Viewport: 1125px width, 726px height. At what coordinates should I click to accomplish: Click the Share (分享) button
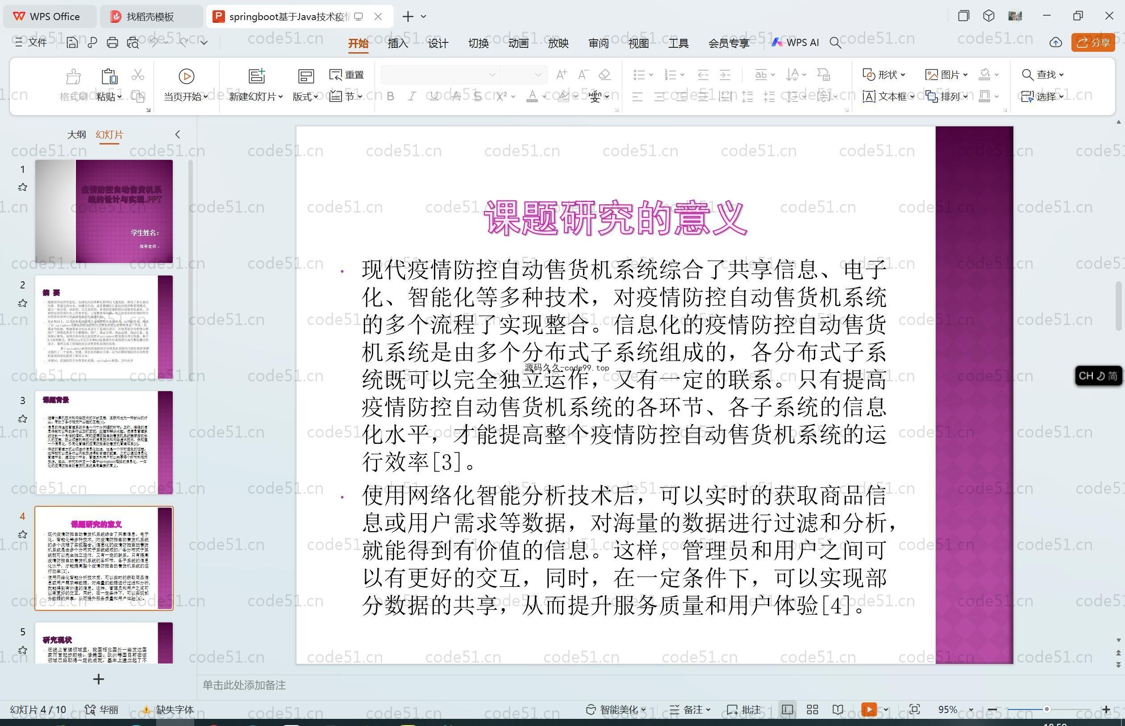click(1093, 43)
